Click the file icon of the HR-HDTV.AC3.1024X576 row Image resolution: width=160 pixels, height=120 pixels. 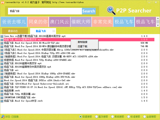click(x=2, y=57)
